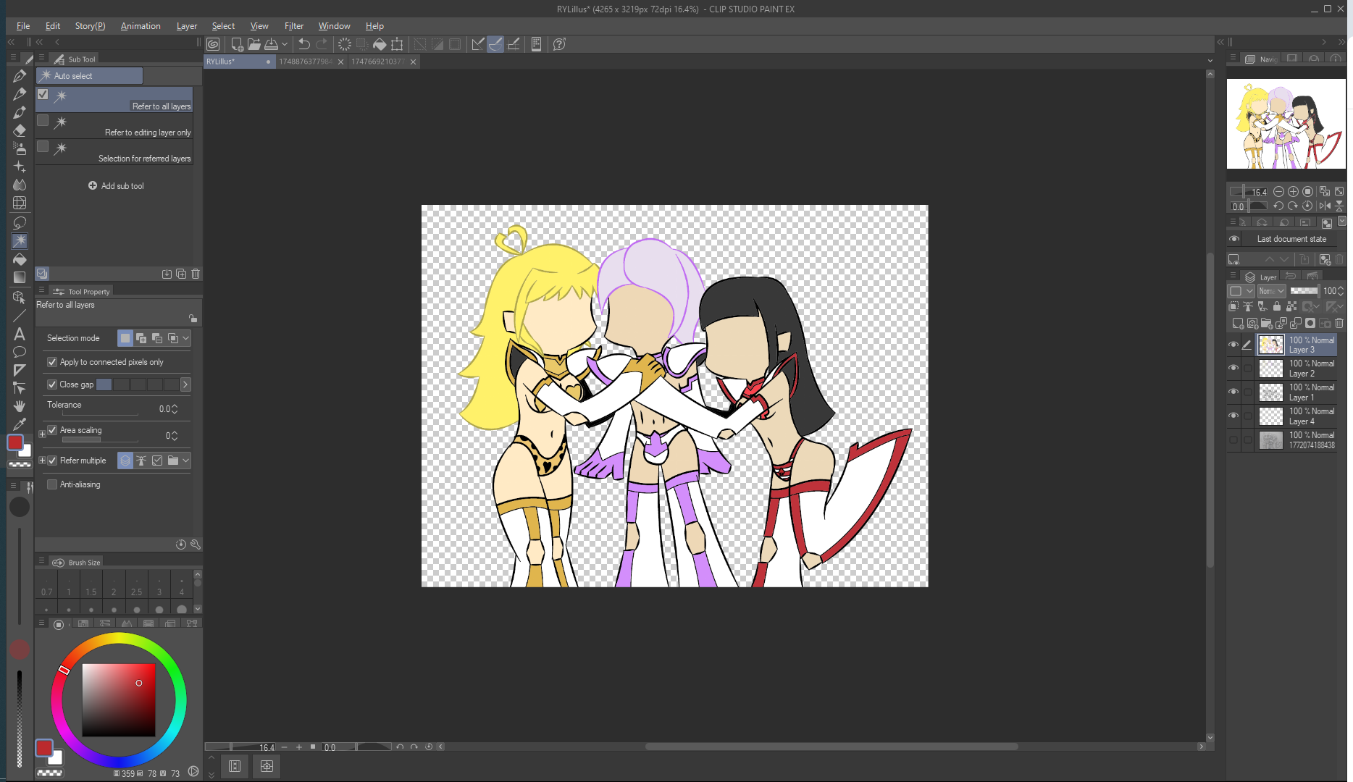Select the Lasso selection tool
The height and width of the screenshot is (782, 1353).
pyautogui.click(x=20, y=222)
